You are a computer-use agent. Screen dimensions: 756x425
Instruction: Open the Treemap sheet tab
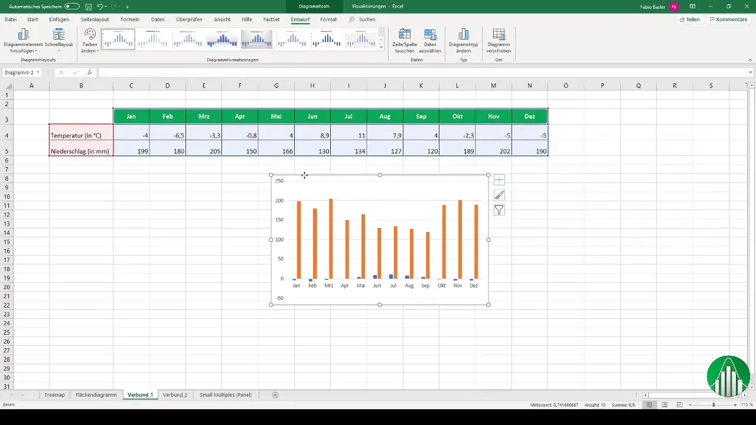tap(54, 395)
